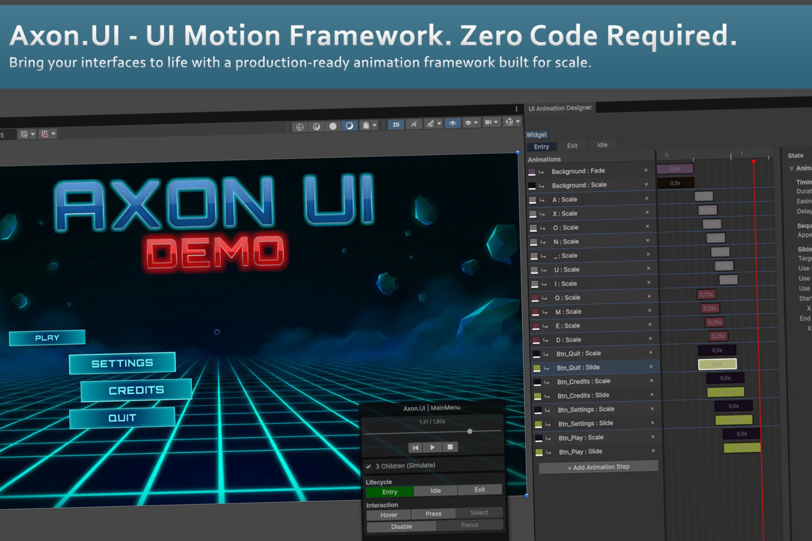Viewport: 812px width, 541px height.
Task: Click the layers stack icon in scene toolbar
Action: pos(468,123)
